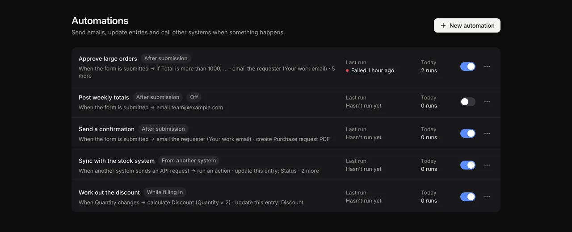Click the description calculating Discount (Quantity × 2)
The image size is (572, 232).
[x=191, y=203]
